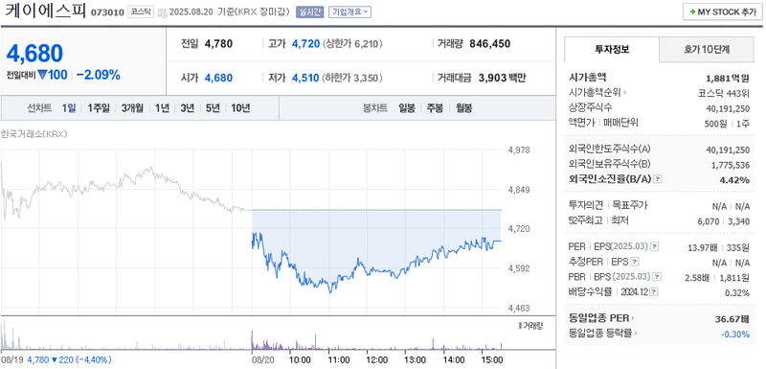Click the 거래대금 value 3,903 백만
766x369 pixels.
[502, 78]
